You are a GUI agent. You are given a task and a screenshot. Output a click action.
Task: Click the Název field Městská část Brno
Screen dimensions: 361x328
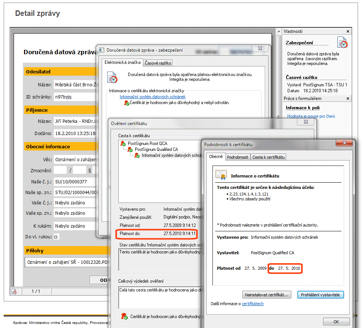click(75, 84)
